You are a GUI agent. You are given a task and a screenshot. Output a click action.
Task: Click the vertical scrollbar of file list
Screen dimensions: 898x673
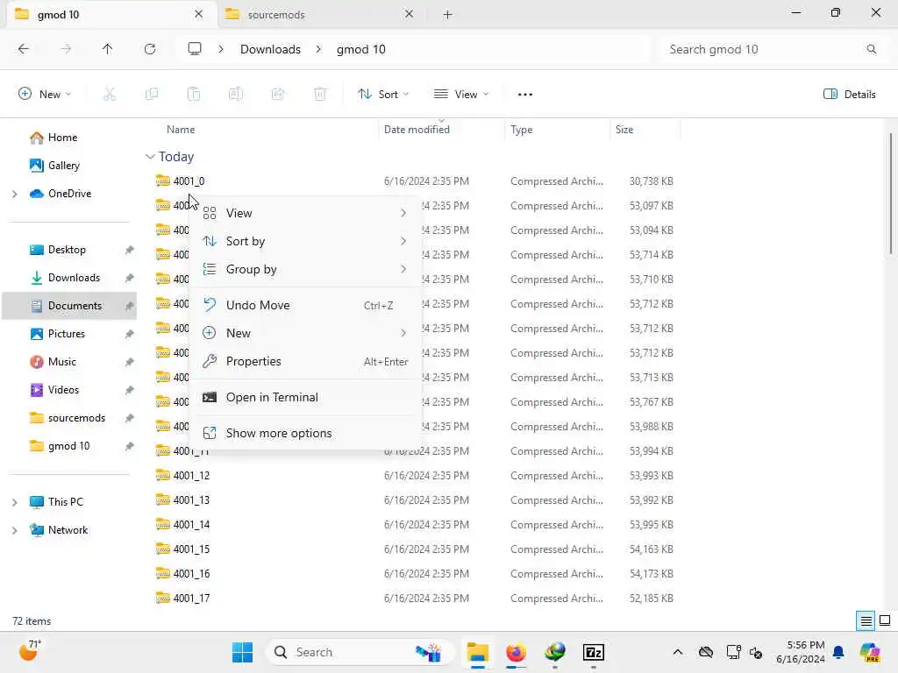891,194
